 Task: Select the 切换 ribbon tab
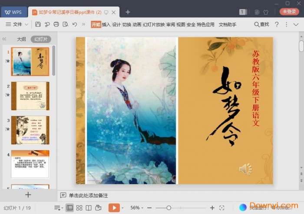click(127, 25)
